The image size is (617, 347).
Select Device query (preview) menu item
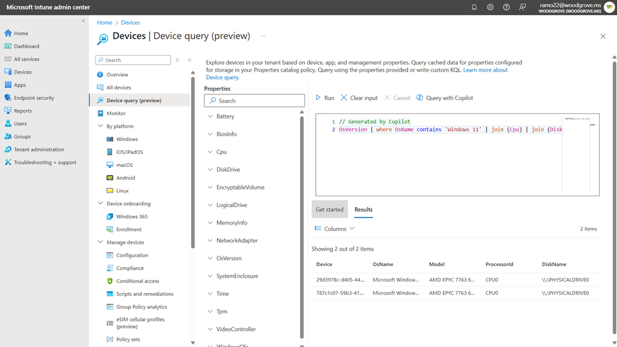(140, 101)
